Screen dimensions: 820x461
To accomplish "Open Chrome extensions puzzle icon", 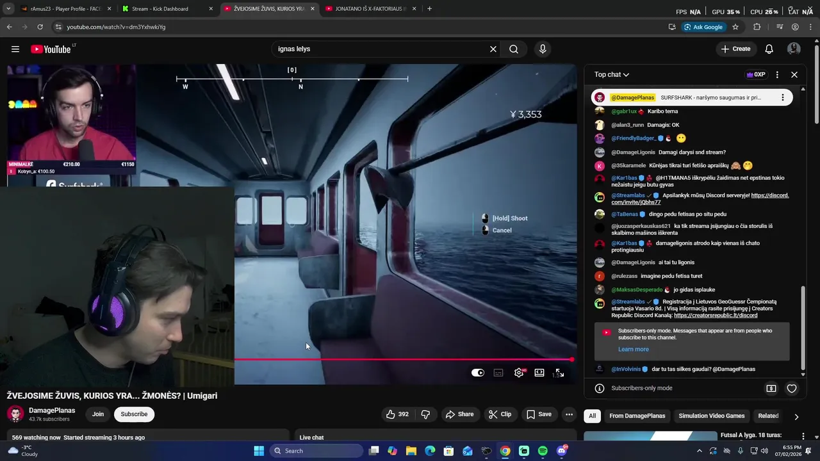I will pyautogui.click(x=757, y=27).
